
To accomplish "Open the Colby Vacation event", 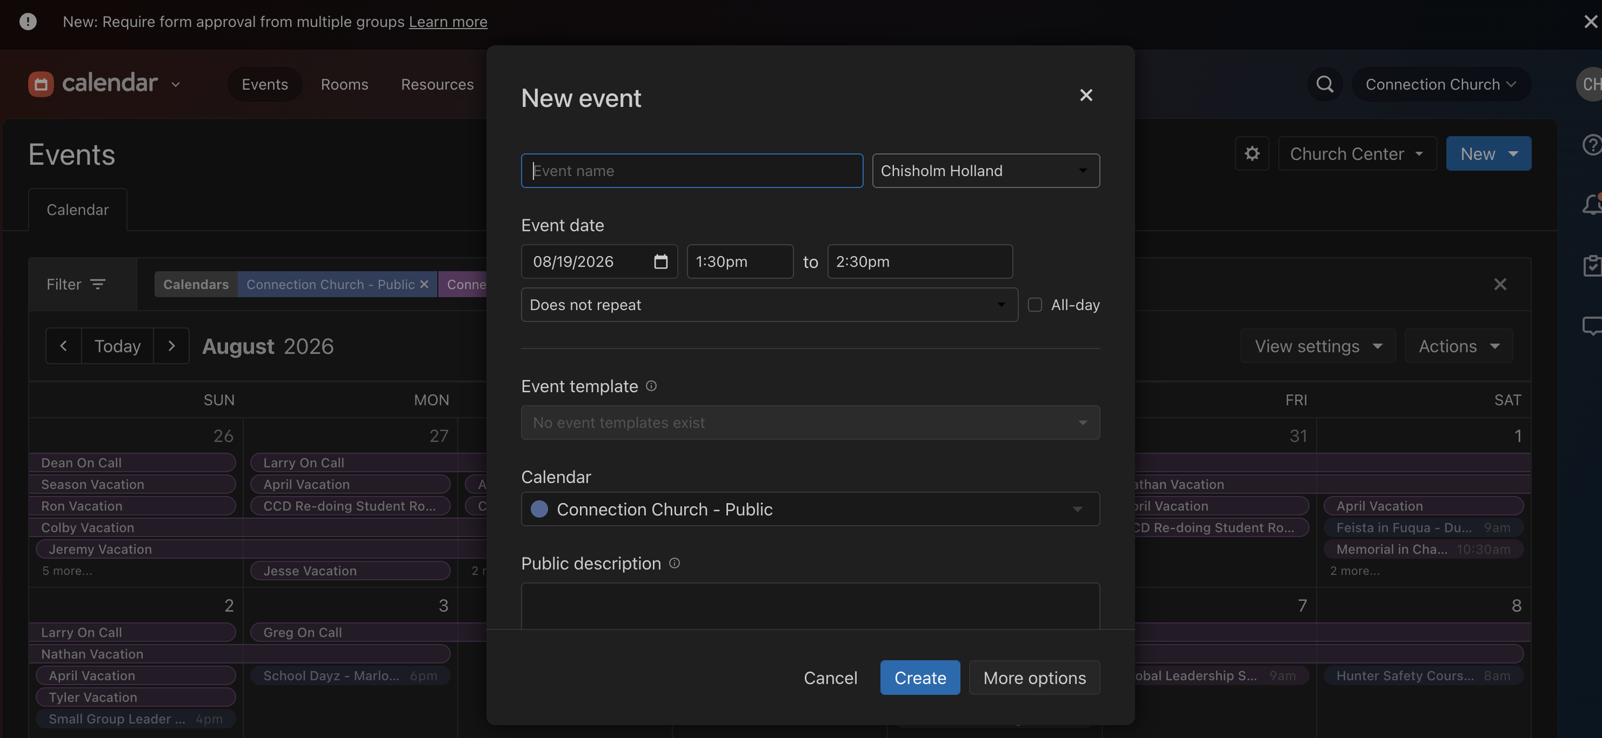I will point(258,528).
